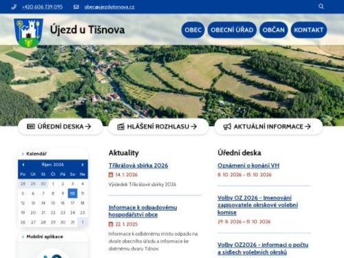Click the search magnifier icon
Image resolution: width=344 pixels, height=258 pixels.
click(x=321, y=6)
